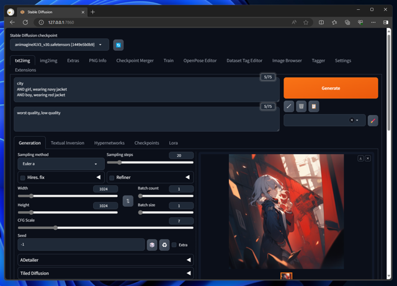Click the browser address bar URL
Viewport: 397px width, 286px height.
coord(61,22)
